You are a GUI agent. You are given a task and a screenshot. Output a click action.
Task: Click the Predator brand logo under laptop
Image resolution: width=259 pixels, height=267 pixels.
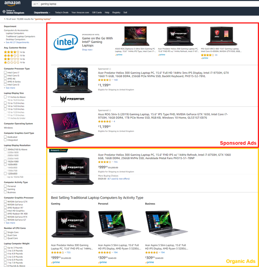coord(72,99)
